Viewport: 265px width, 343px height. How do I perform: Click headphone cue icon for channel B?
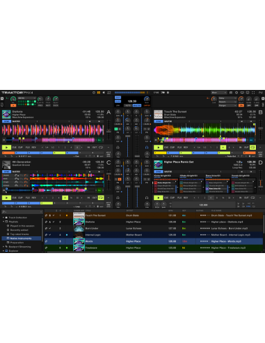[x=147, y=147]
